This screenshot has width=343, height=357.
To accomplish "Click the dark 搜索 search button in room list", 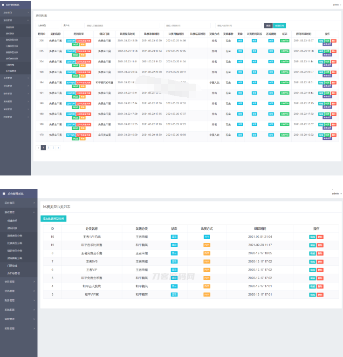I will click(x=268, y=25).
